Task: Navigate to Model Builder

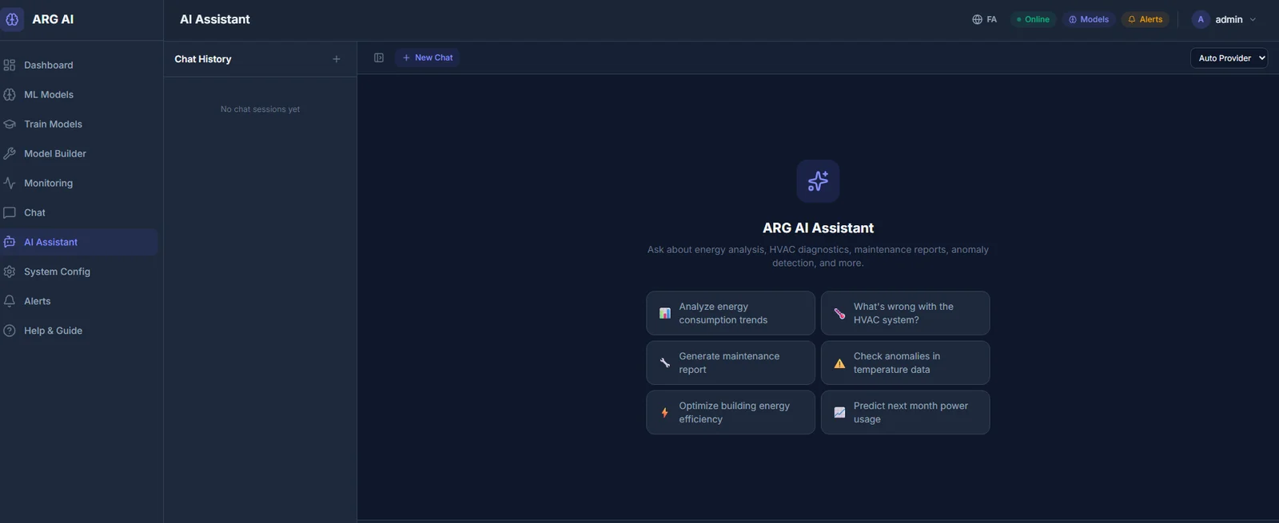Action: click(x=79, y=153)
